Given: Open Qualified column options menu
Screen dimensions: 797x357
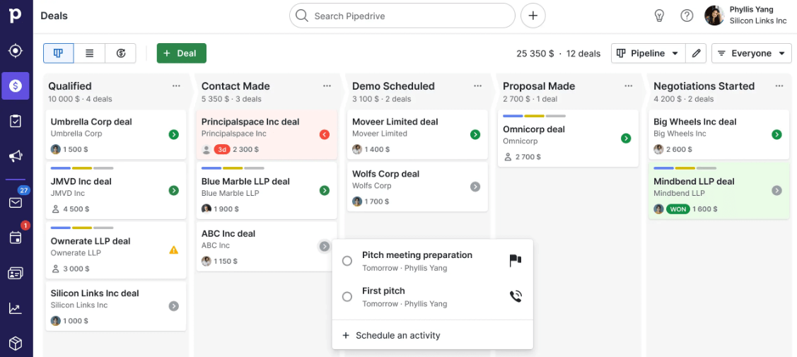Looking at the screenshot, I should [x=176, y=86].
